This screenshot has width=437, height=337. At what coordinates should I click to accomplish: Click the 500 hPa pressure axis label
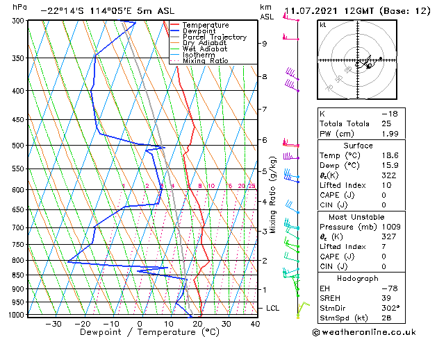coord(19,146)
